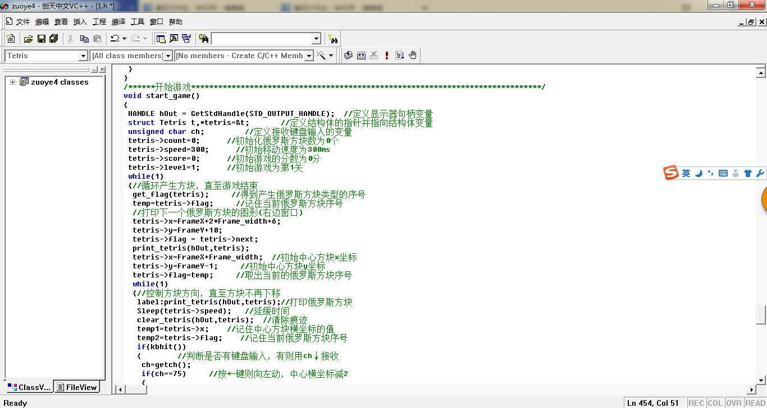Toggle the Workspace window icon
Screen dimensions: 767x408
coord(161,39)
